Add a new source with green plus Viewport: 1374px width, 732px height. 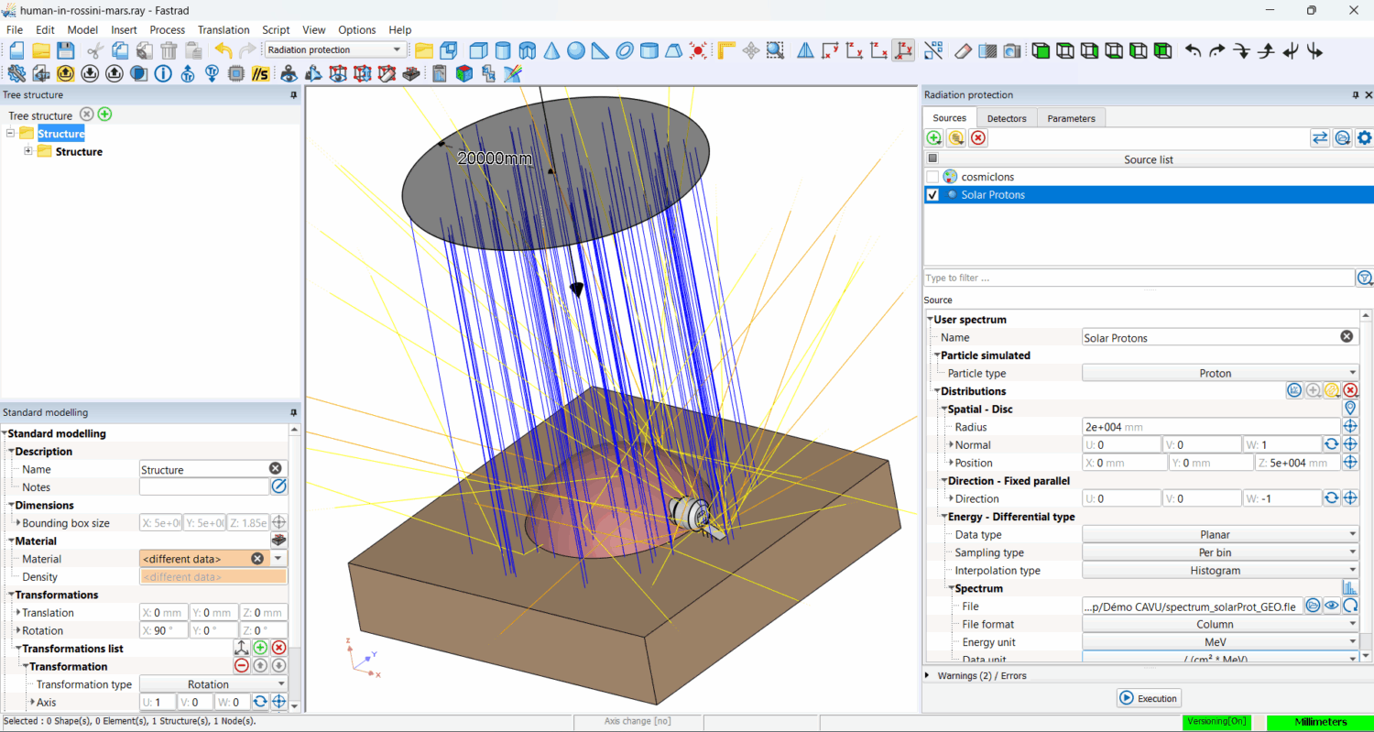coord(933,138)
